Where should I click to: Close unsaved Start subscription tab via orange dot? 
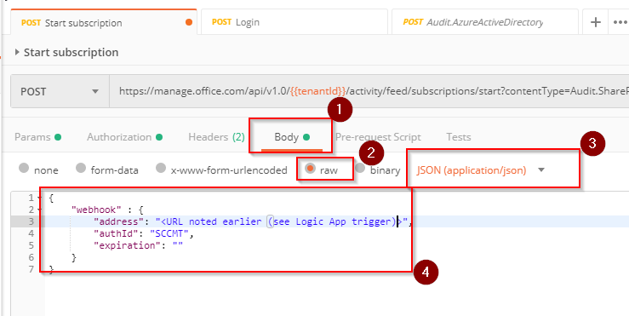[189, 22]
